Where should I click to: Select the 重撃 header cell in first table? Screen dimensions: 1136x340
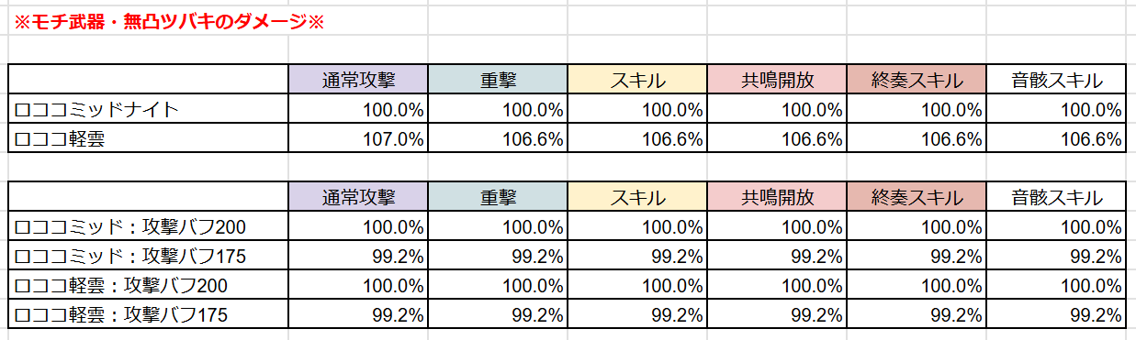tap(497, 80)
